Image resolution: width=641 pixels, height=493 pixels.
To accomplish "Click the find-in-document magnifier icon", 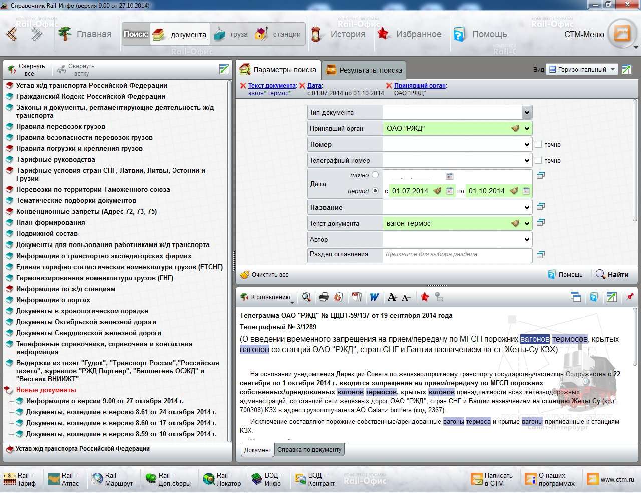I will 306,297.
